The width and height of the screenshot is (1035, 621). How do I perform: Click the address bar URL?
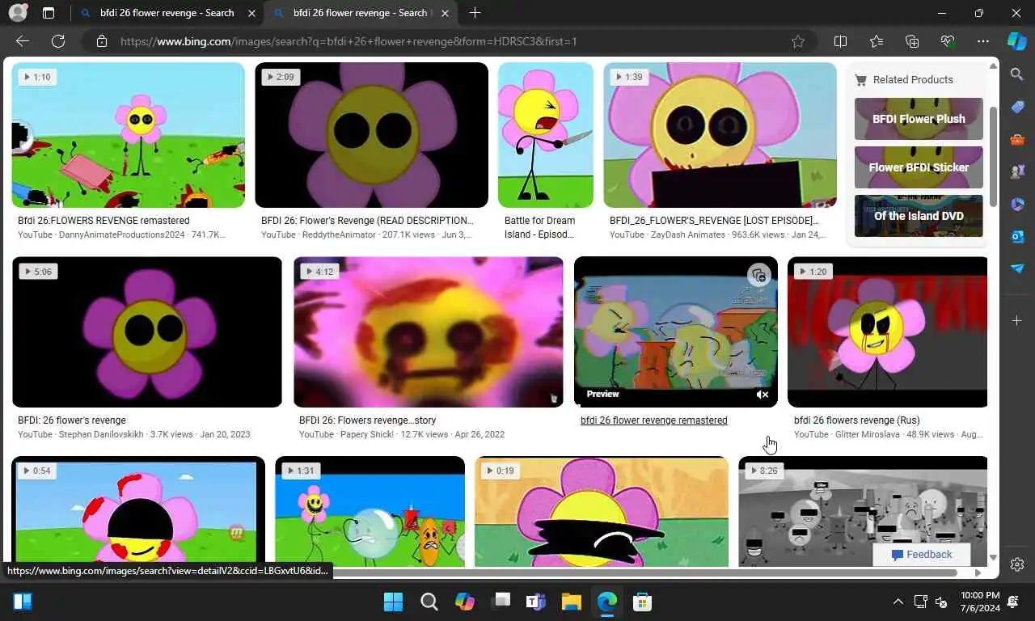tap(349, 41)
